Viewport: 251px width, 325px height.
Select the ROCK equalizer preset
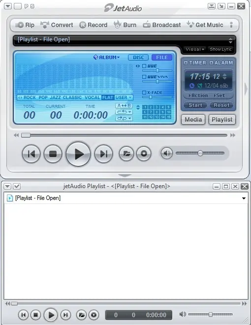pyautogui.click(x=30, y=97)
